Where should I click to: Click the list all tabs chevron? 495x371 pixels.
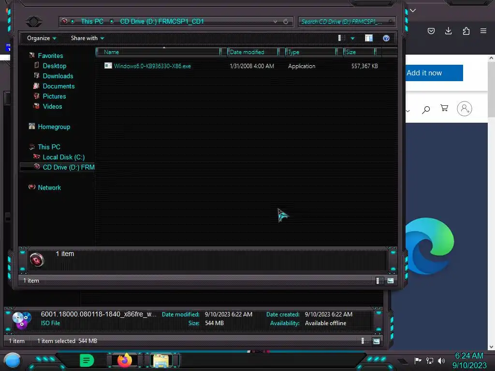pyautogui.click(x=413, y=11)
